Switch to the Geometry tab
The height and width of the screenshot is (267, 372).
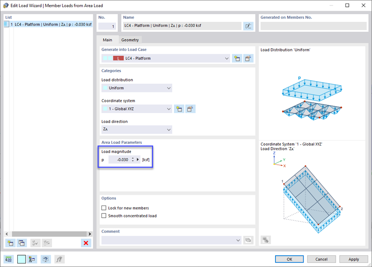[x=130, y=40]
